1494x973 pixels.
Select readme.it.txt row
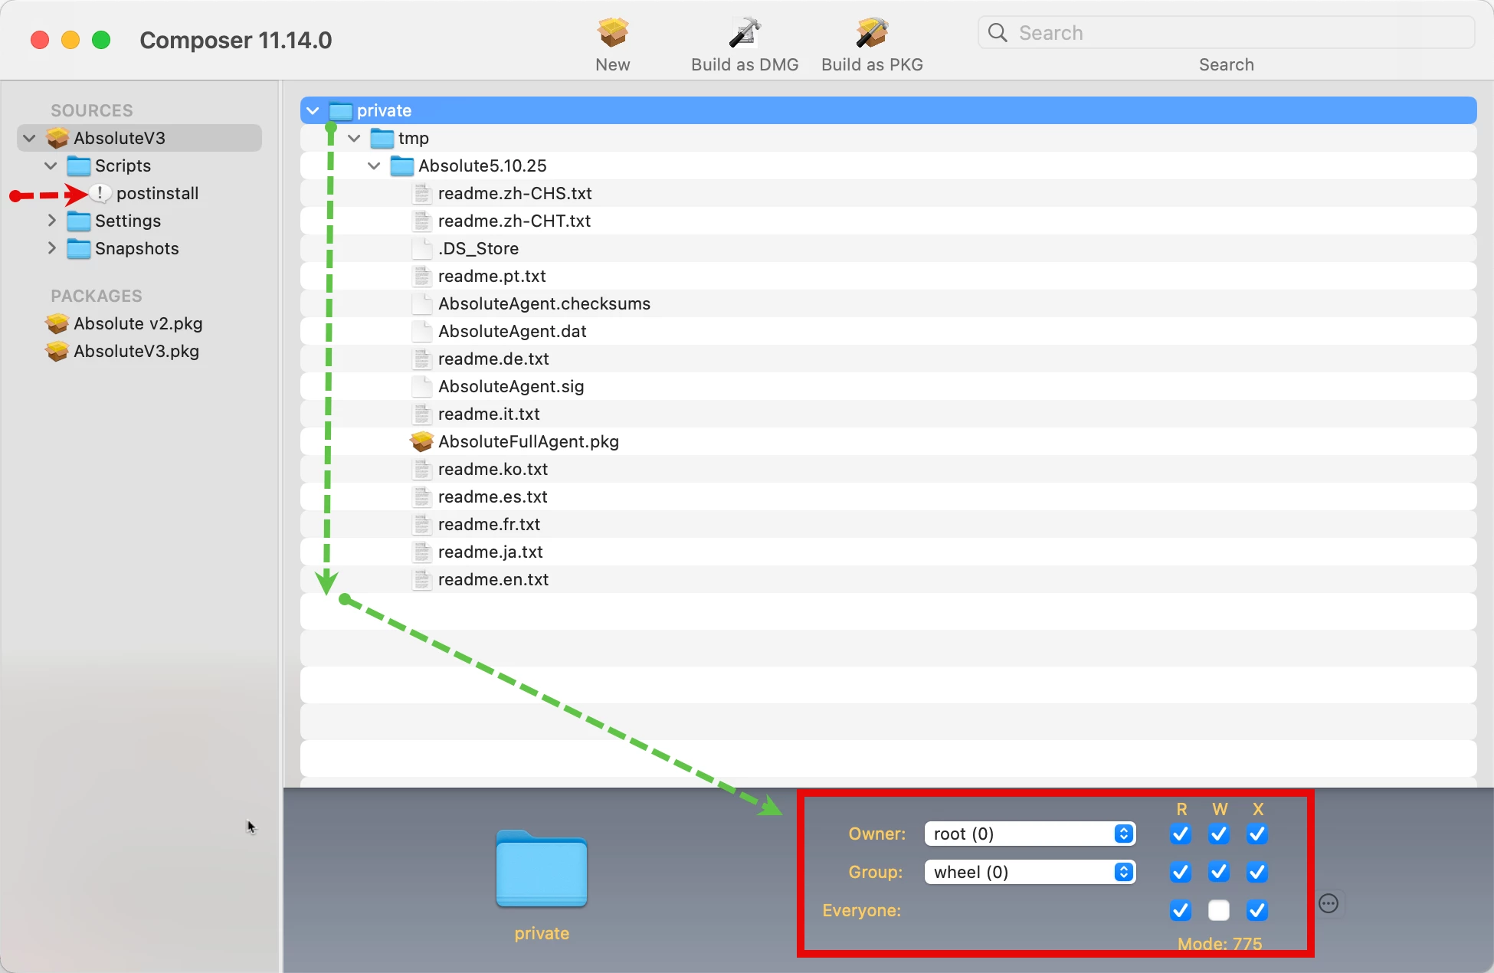pyautogui.click(x=889, y=414)
